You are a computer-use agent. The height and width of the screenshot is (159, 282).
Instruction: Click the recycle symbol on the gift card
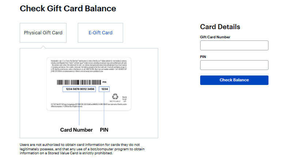[x=115, y=96]
